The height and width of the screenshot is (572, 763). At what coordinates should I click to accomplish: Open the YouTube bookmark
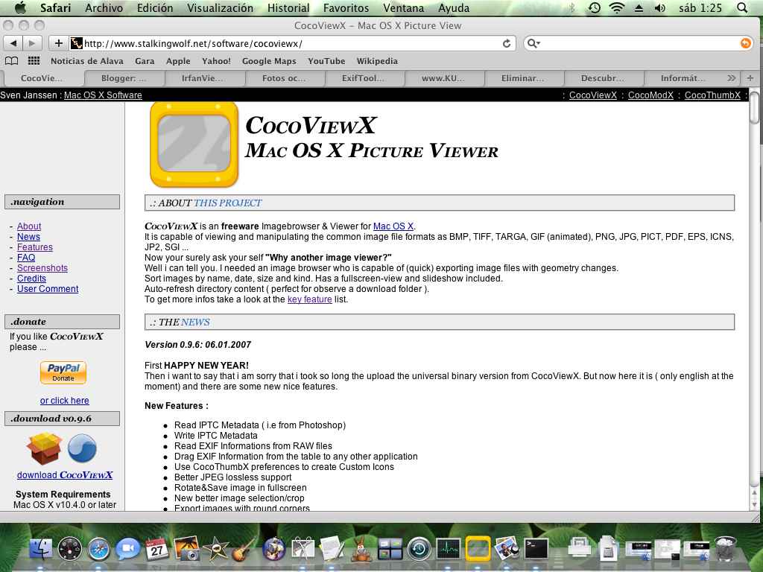click(326, 61)
